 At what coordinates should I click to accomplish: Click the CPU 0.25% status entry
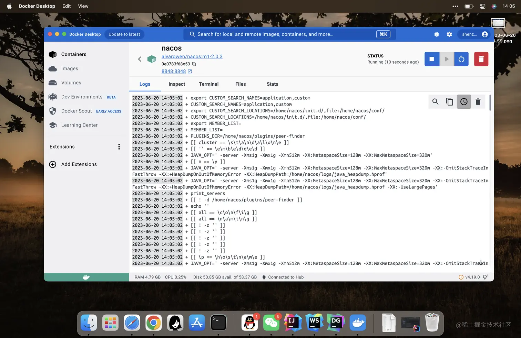click(175, 277)
